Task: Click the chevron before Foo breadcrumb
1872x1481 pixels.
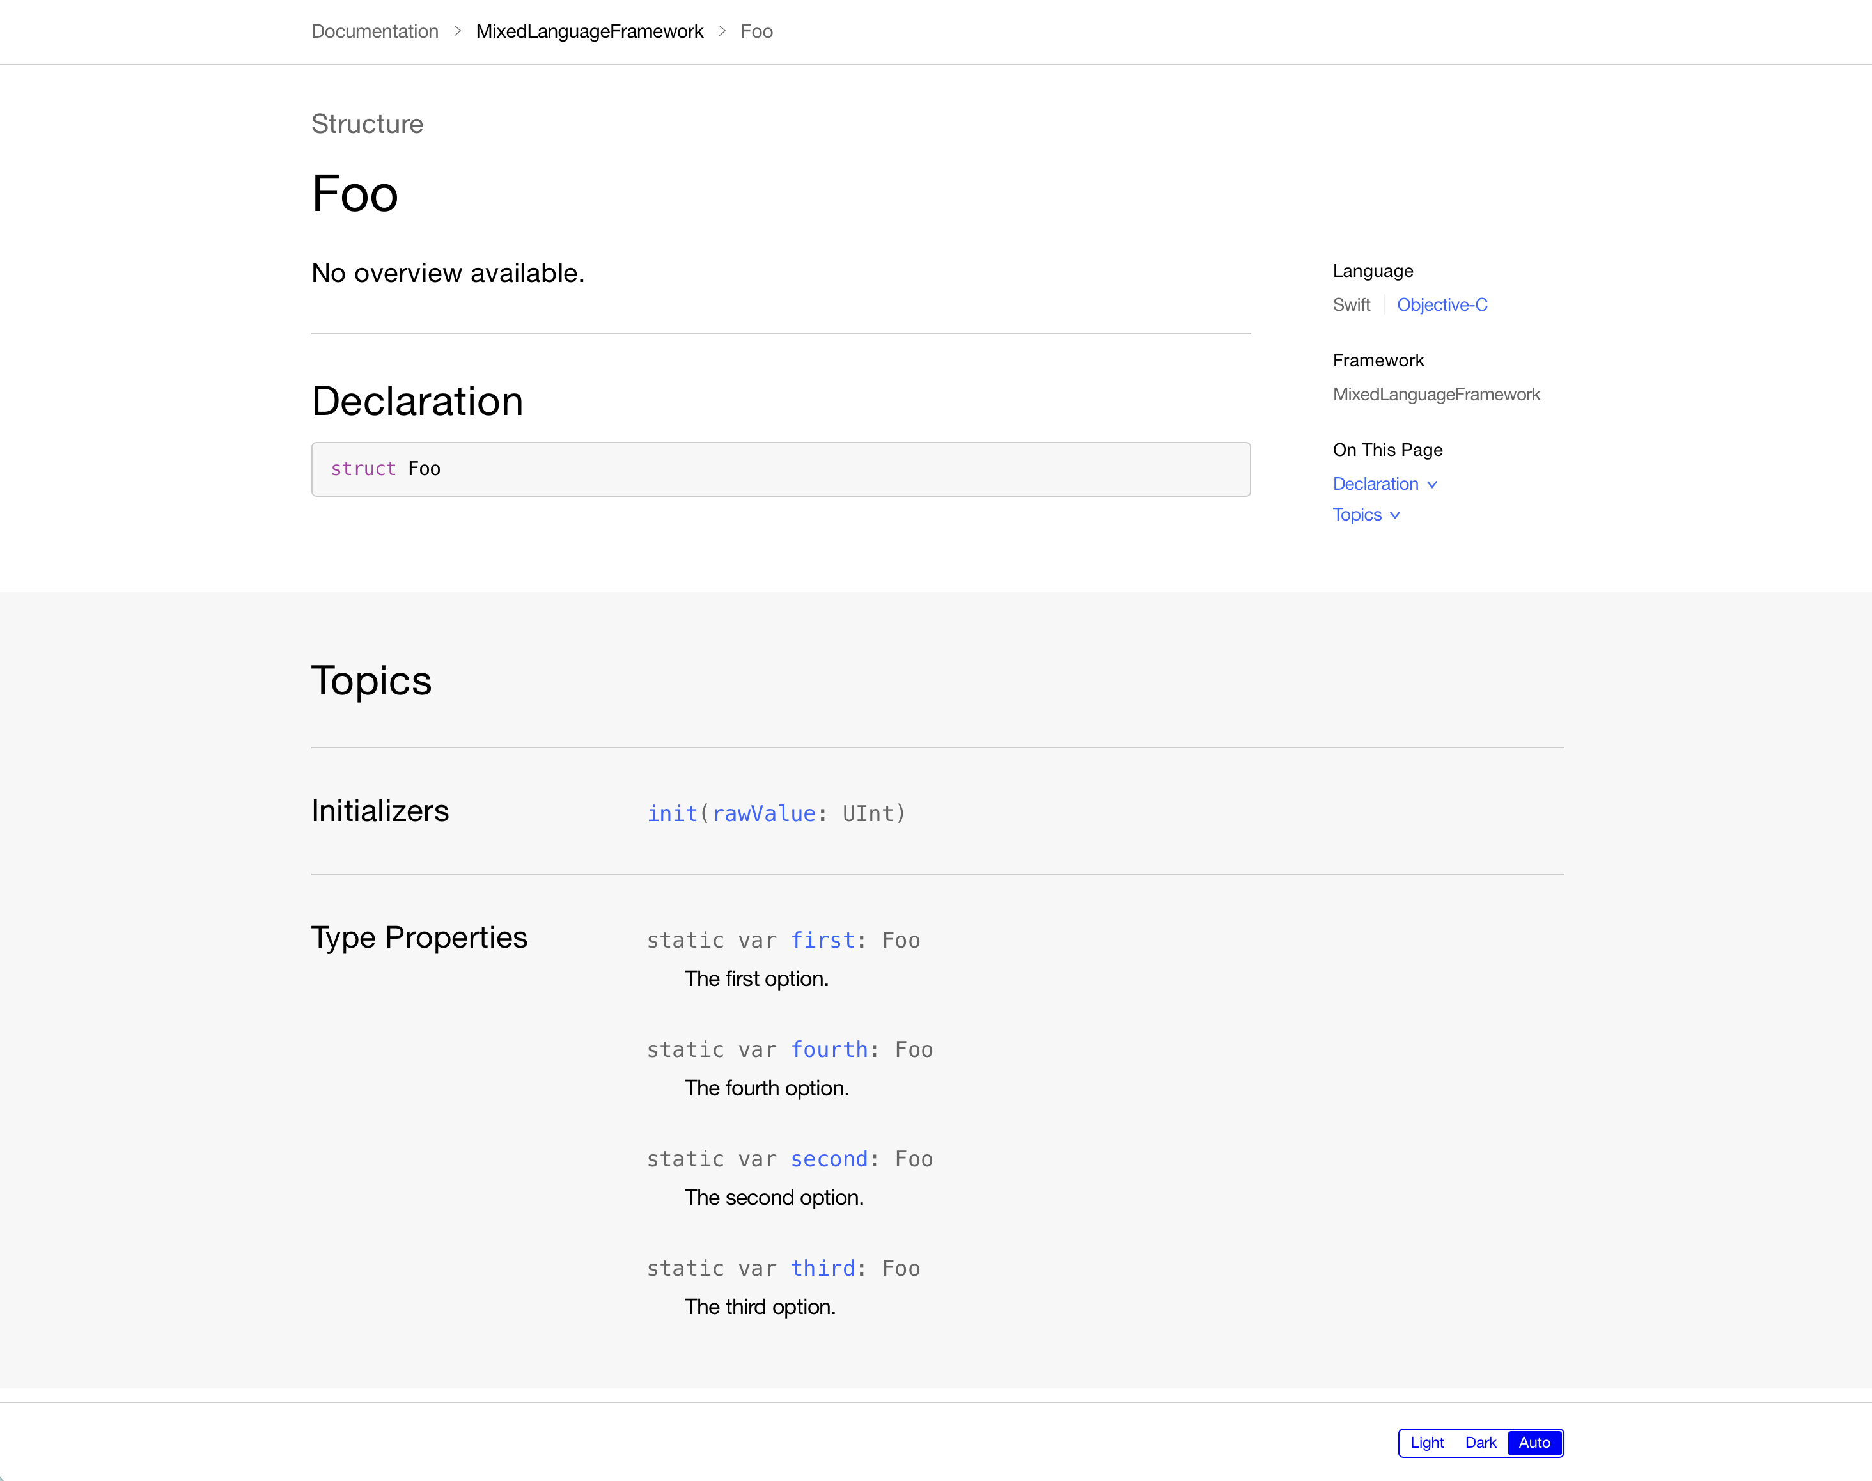Action: coord(721,31)
